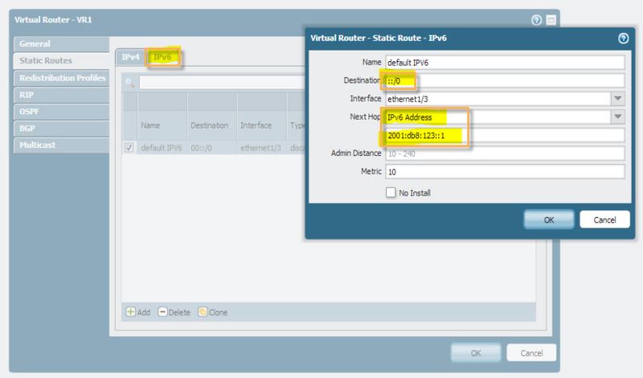Select default IPV6 name cell in table
Screen dimensions: 643x378
162,148
